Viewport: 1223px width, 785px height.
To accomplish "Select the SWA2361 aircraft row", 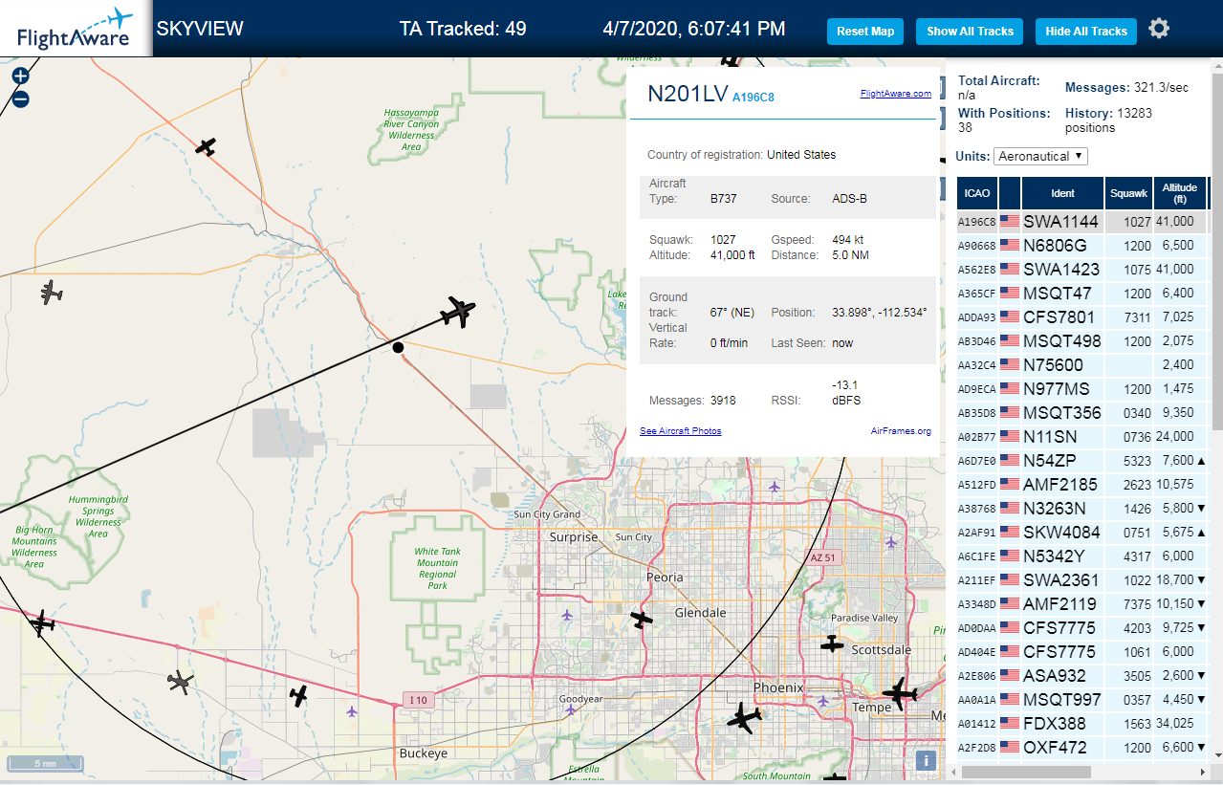I will tap(1082, 580).
